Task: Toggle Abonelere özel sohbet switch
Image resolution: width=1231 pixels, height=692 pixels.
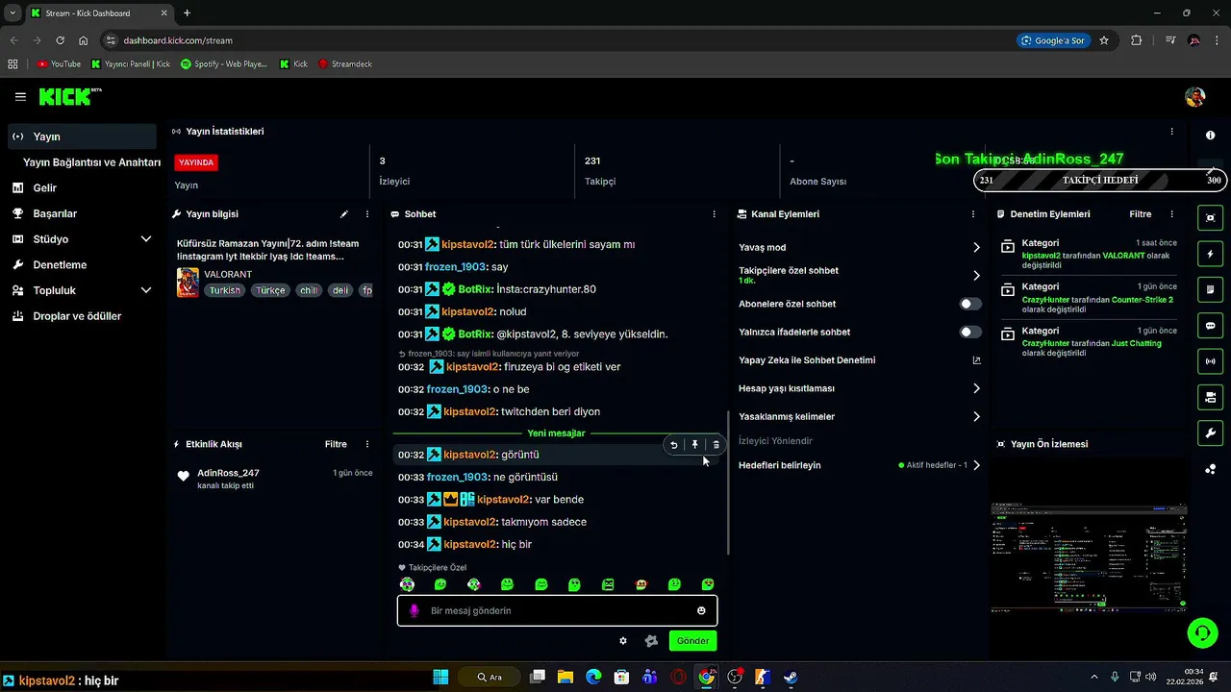Action: [970, 304]
